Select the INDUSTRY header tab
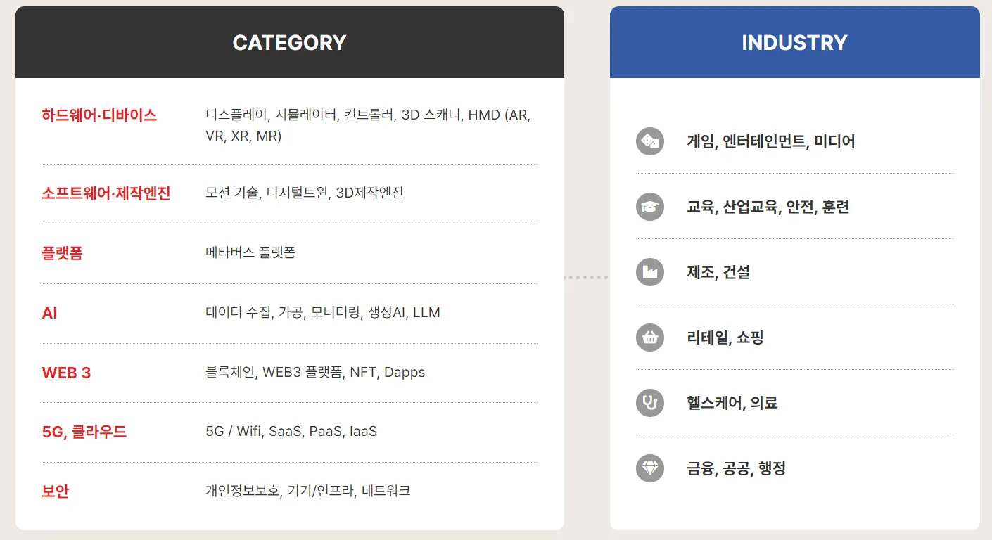Image resolution: width=992 pixels, height=540 pixels. [x=794, y=42]
